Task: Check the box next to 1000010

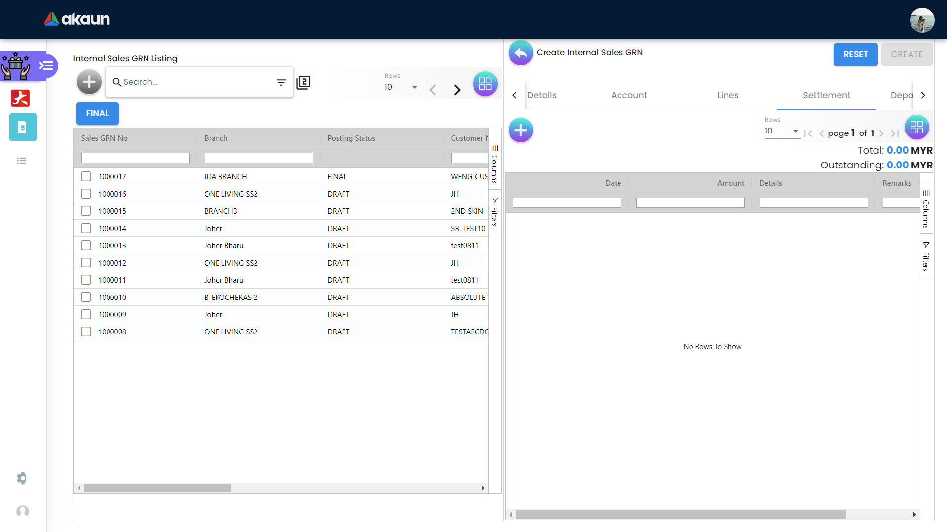Action: [x=86, y=297]
